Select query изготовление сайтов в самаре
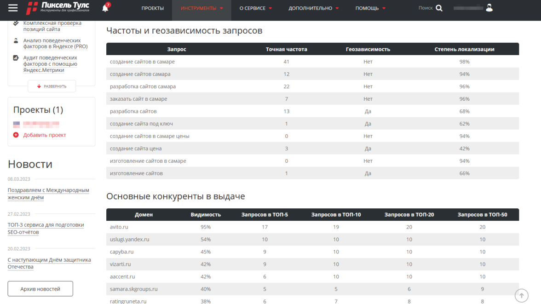541x304 pixels. (x=148, y=161)
